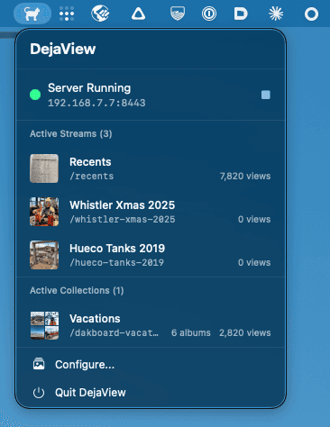Click the Active Collections (1) header
The width and height of the screenshot is (330, 427).
(77, 290)
